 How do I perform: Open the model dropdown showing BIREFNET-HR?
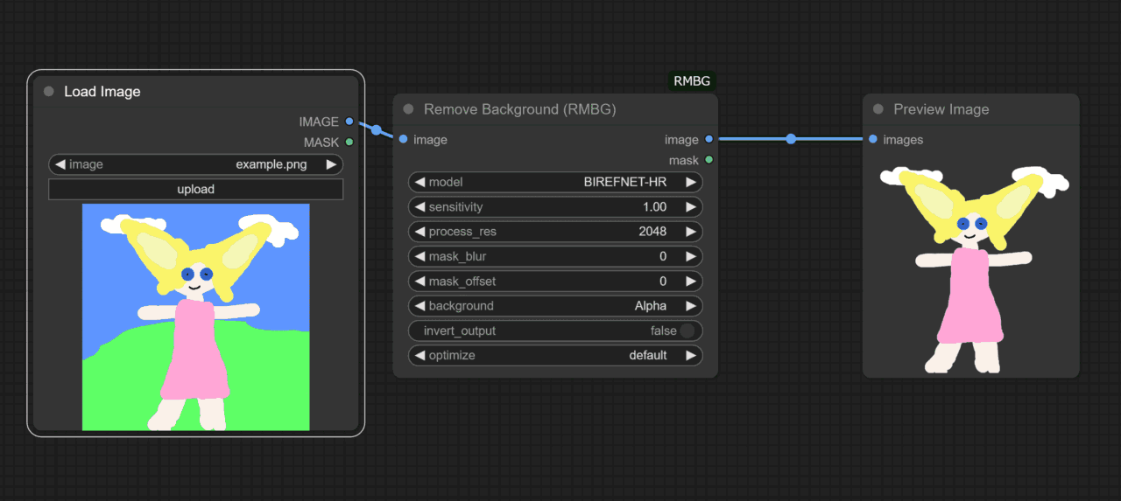[x=555, y=182]
